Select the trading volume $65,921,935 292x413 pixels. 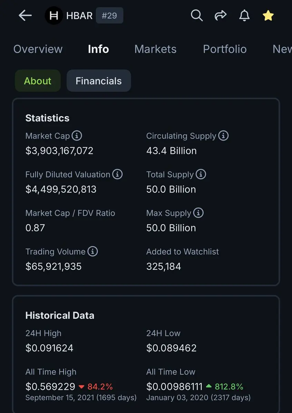[x=53, y=266]
